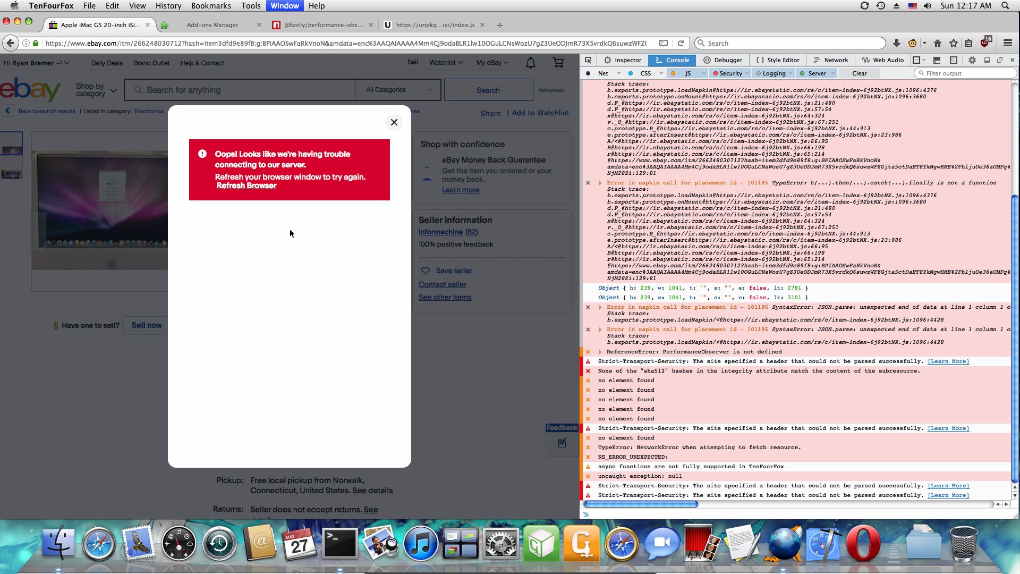Open eBay shopping cart
1020x574 pixels.
coord(558,63)
